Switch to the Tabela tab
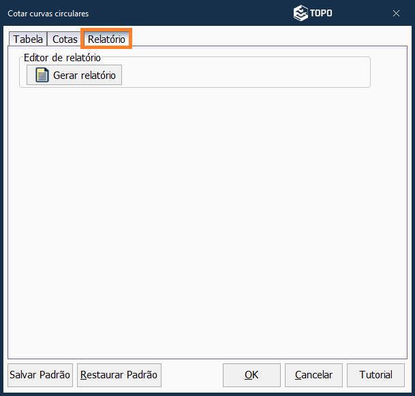 28,39
